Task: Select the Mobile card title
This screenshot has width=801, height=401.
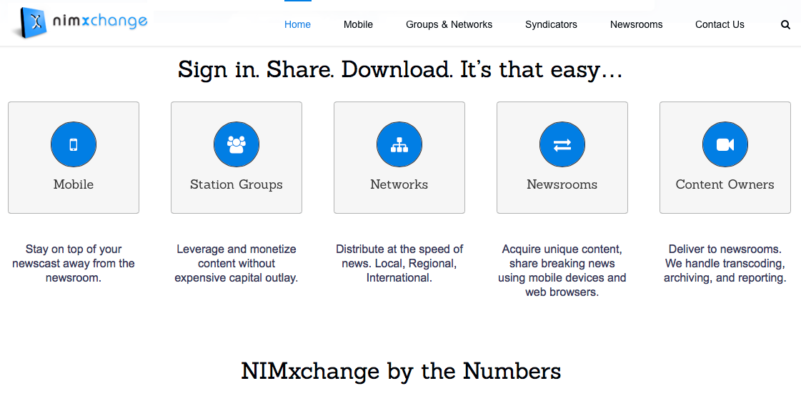Action: [x=74, y=184]
